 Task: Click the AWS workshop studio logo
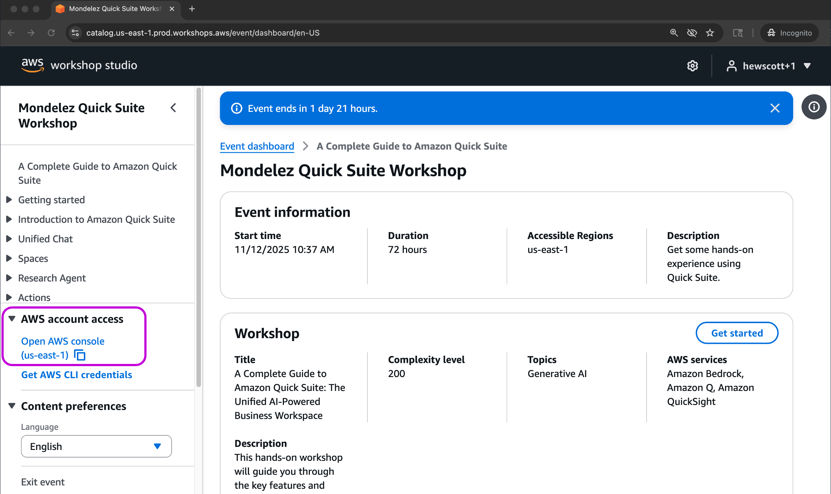click(x=79, y=65)
